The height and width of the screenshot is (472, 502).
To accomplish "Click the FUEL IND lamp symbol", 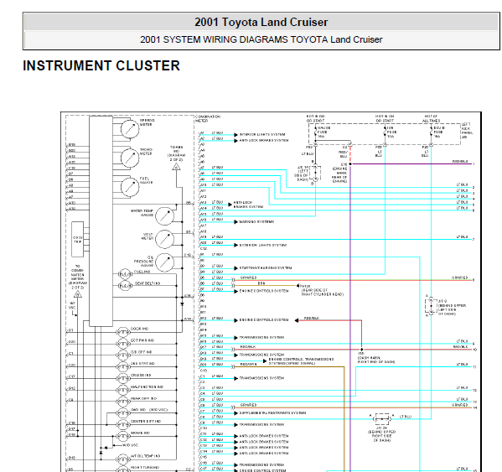I will (x=125, y=274).
